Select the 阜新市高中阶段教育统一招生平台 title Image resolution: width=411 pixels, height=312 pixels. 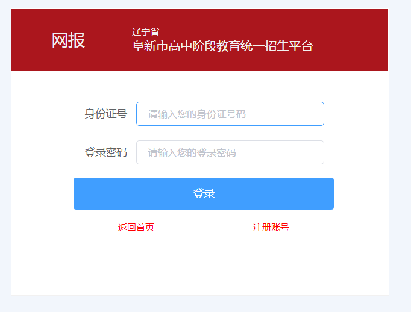[x=222, y=46]
